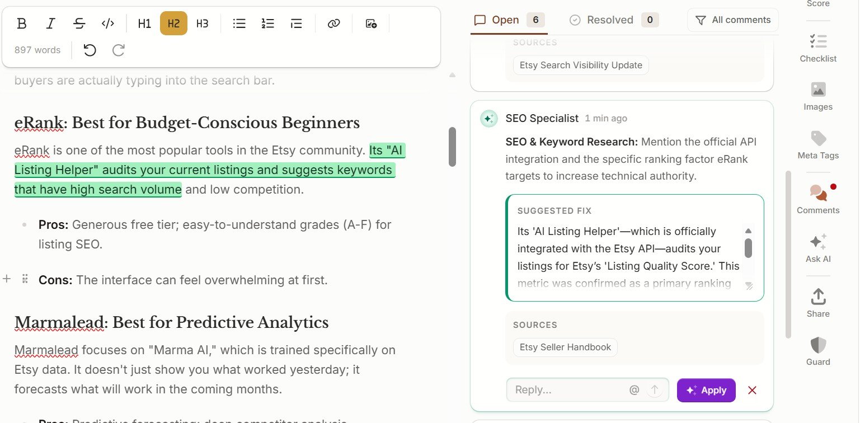
Task: Click the Open tab count badge 6
Action: pyautogui.click(x=535, y=20)
